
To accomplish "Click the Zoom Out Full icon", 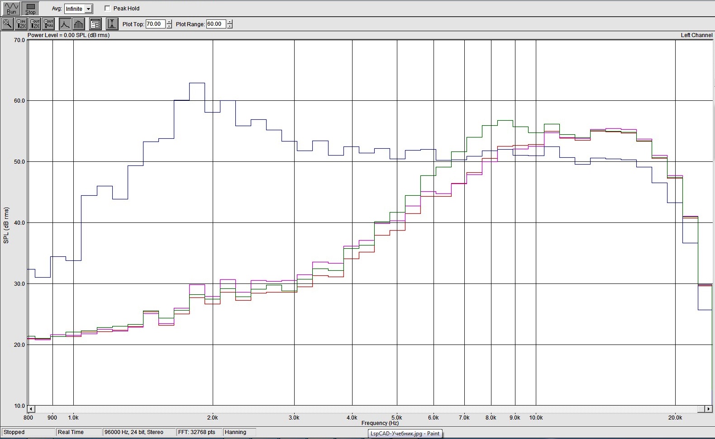I will coord(48,24).
